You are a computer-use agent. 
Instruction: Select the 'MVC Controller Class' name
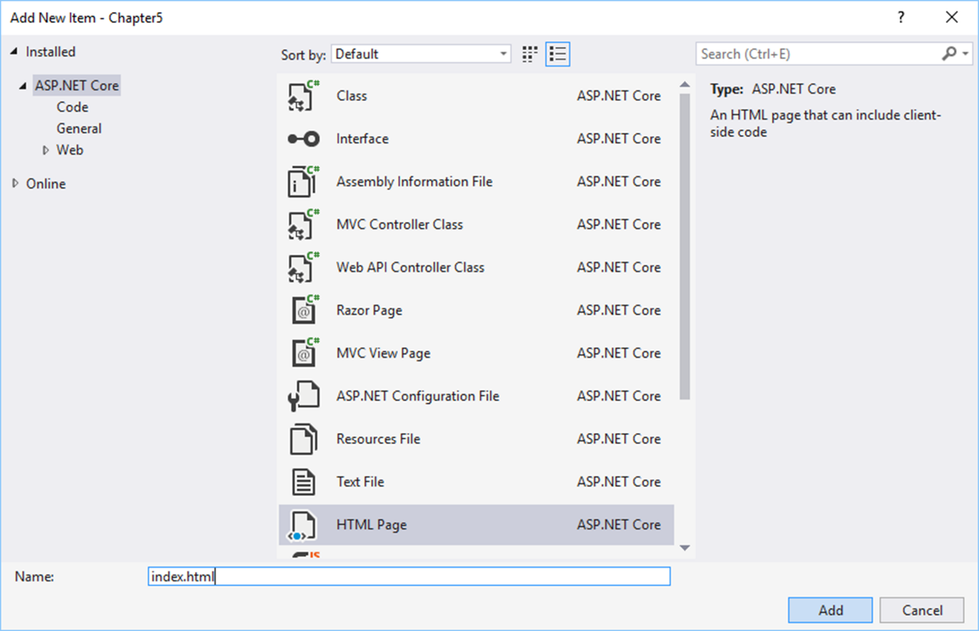pyautogui.click(x=399, y=224)
